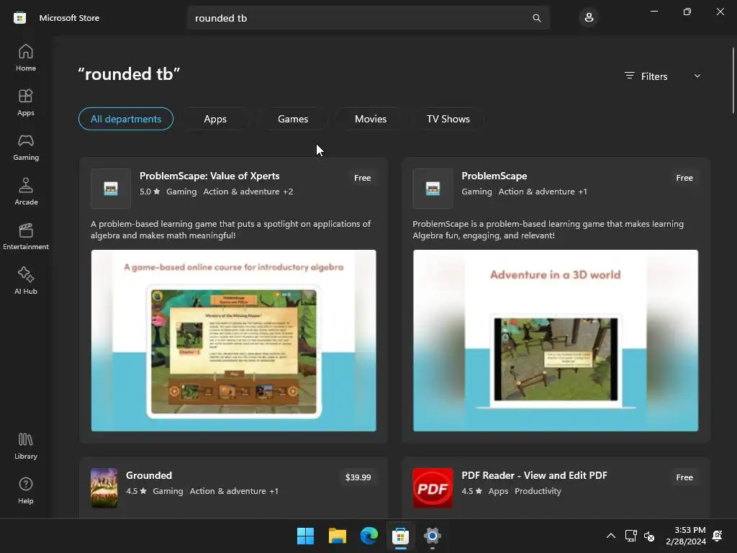Switch to the Movies filter tab
The image size is (737, 553).
pyautogui.click(x=371, y=119)
